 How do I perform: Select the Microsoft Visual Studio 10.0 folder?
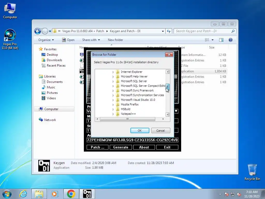138,100
